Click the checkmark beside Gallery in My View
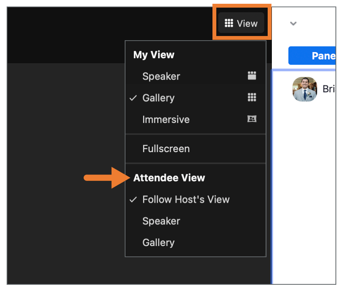The width and height of the screenshot is (345, 291). pyautogui.click(x=133, y=98)
